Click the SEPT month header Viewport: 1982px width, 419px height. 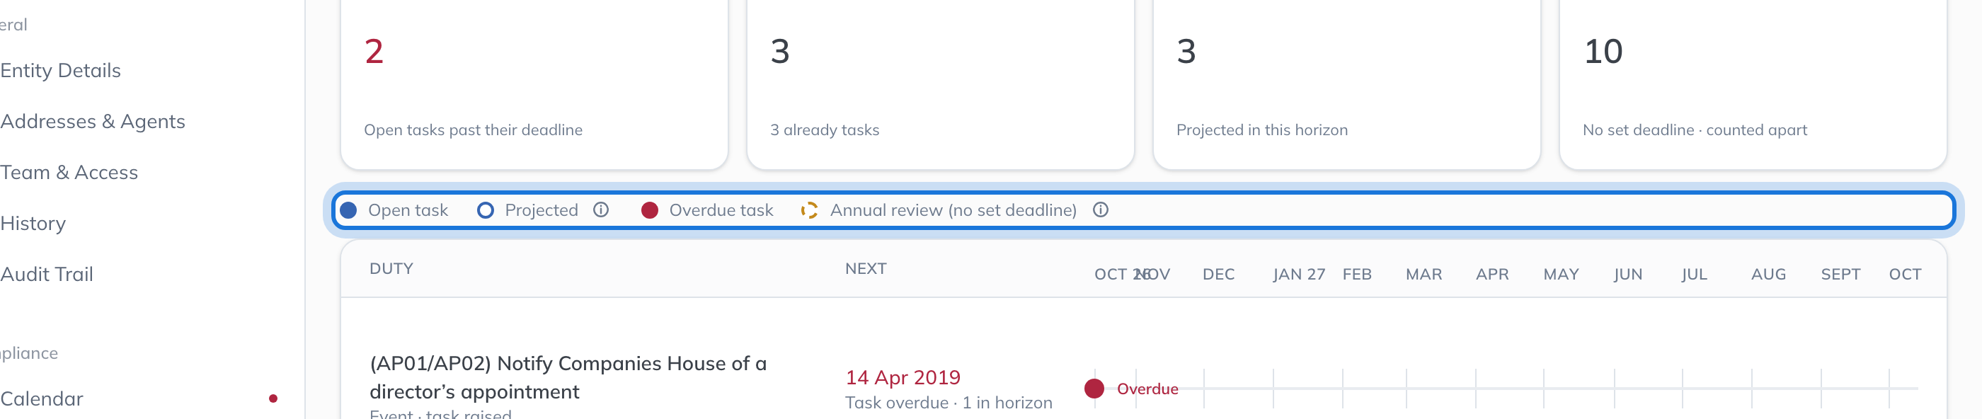point(1840,275)
